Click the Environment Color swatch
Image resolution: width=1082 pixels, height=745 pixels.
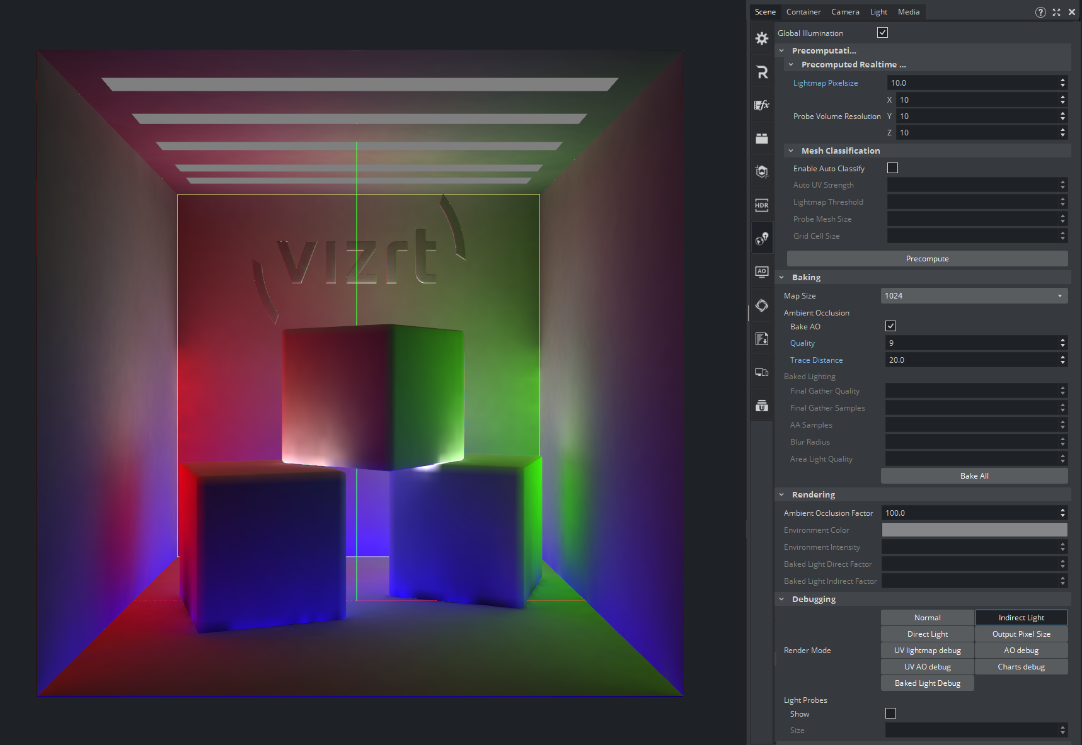click(974, 530)
